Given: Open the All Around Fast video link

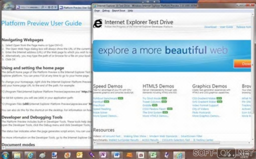Looking at the screenshot, I should coord(111,136).
